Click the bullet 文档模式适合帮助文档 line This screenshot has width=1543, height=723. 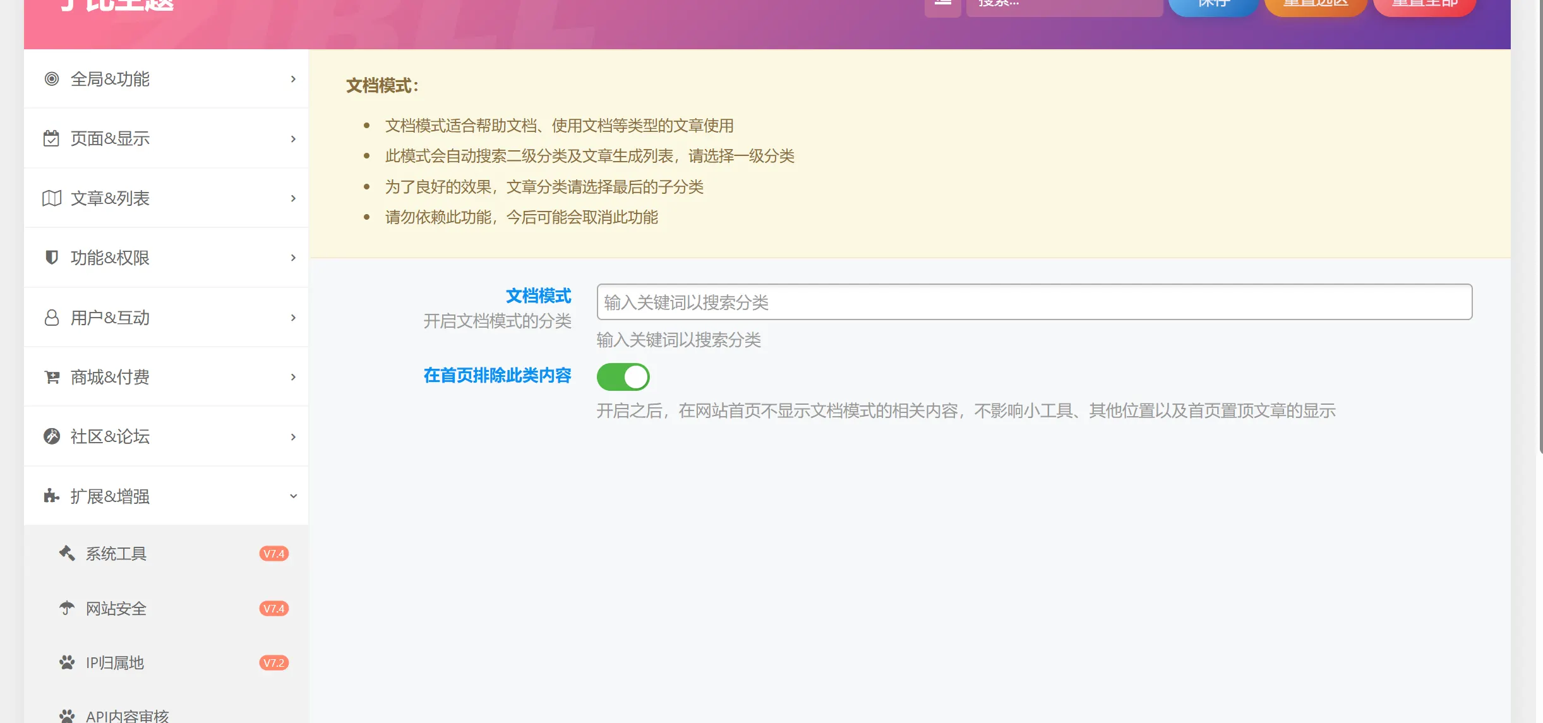tap(559, 126)
